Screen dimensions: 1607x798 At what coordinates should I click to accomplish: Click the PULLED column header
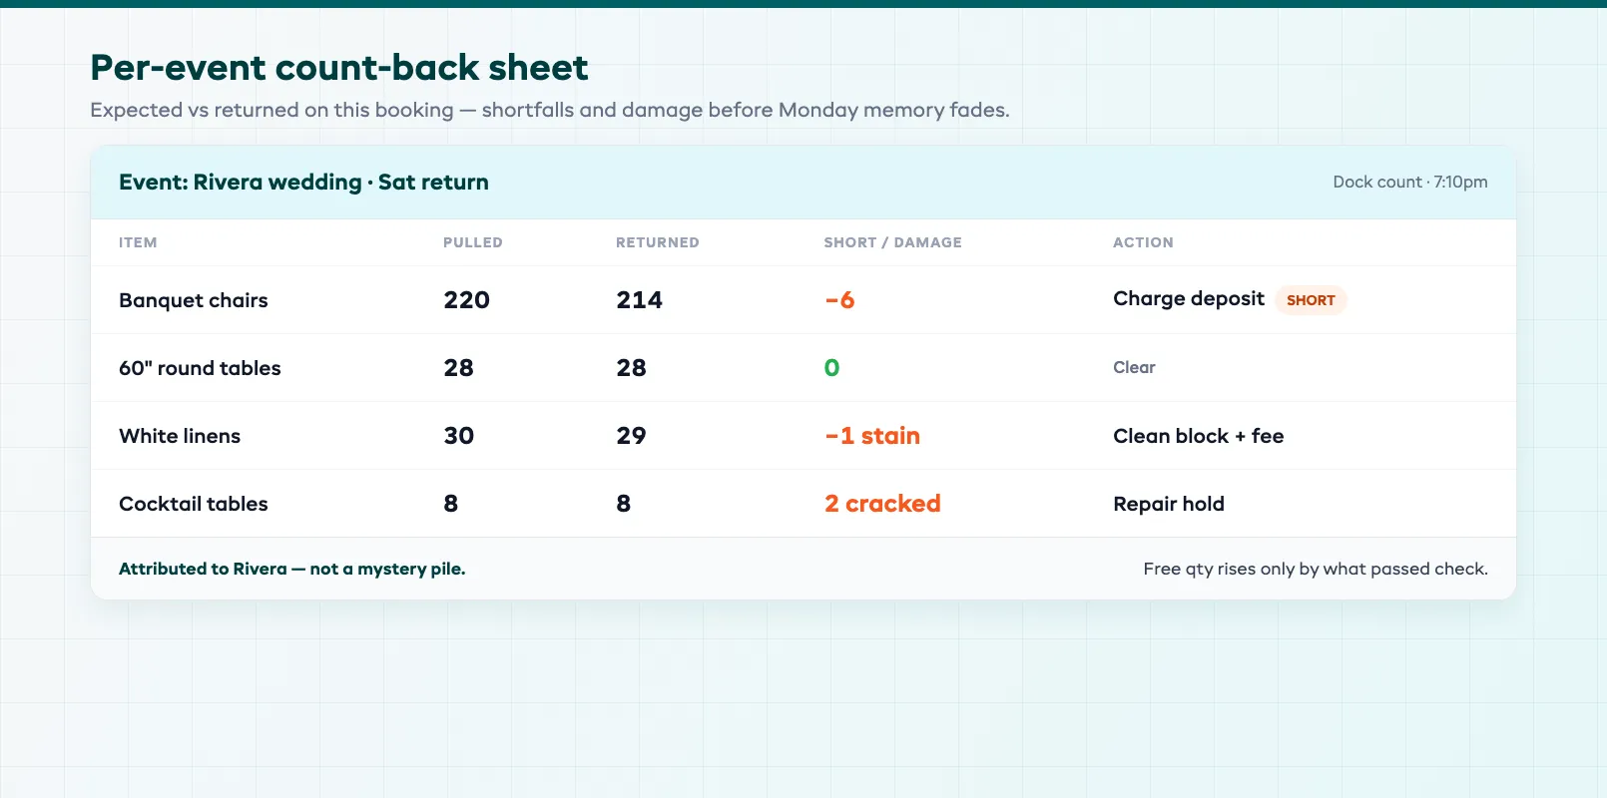(473, 242)
